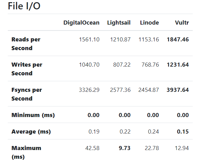Click the File I/O heading
The image size is (203, 160).
24,6
